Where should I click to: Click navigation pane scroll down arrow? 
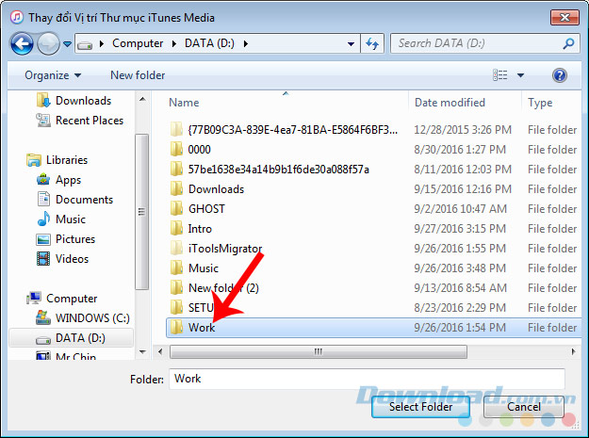tap(142, 352)
